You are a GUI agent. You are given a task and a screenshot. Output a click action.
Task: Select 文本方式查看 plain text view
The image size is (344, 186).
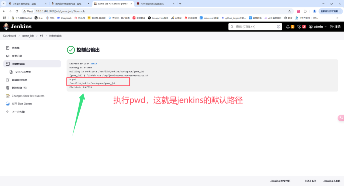[x=23, y=72]
